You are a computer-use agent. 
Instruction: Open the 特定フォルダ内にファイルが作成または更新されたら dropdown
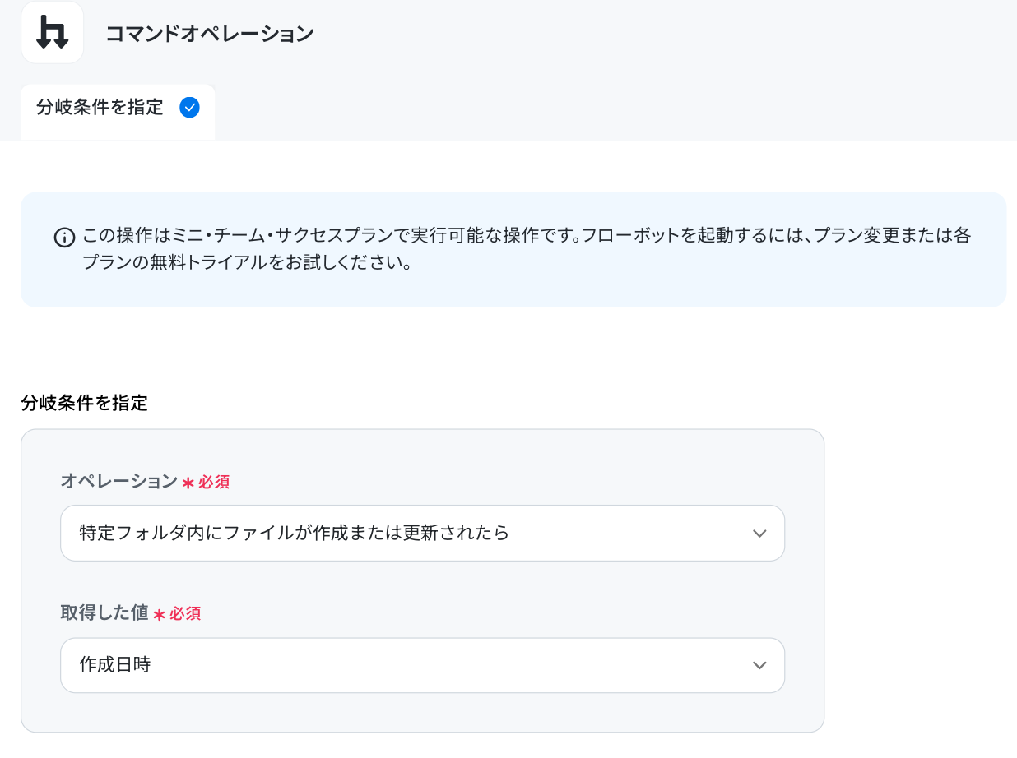point(422,534)
